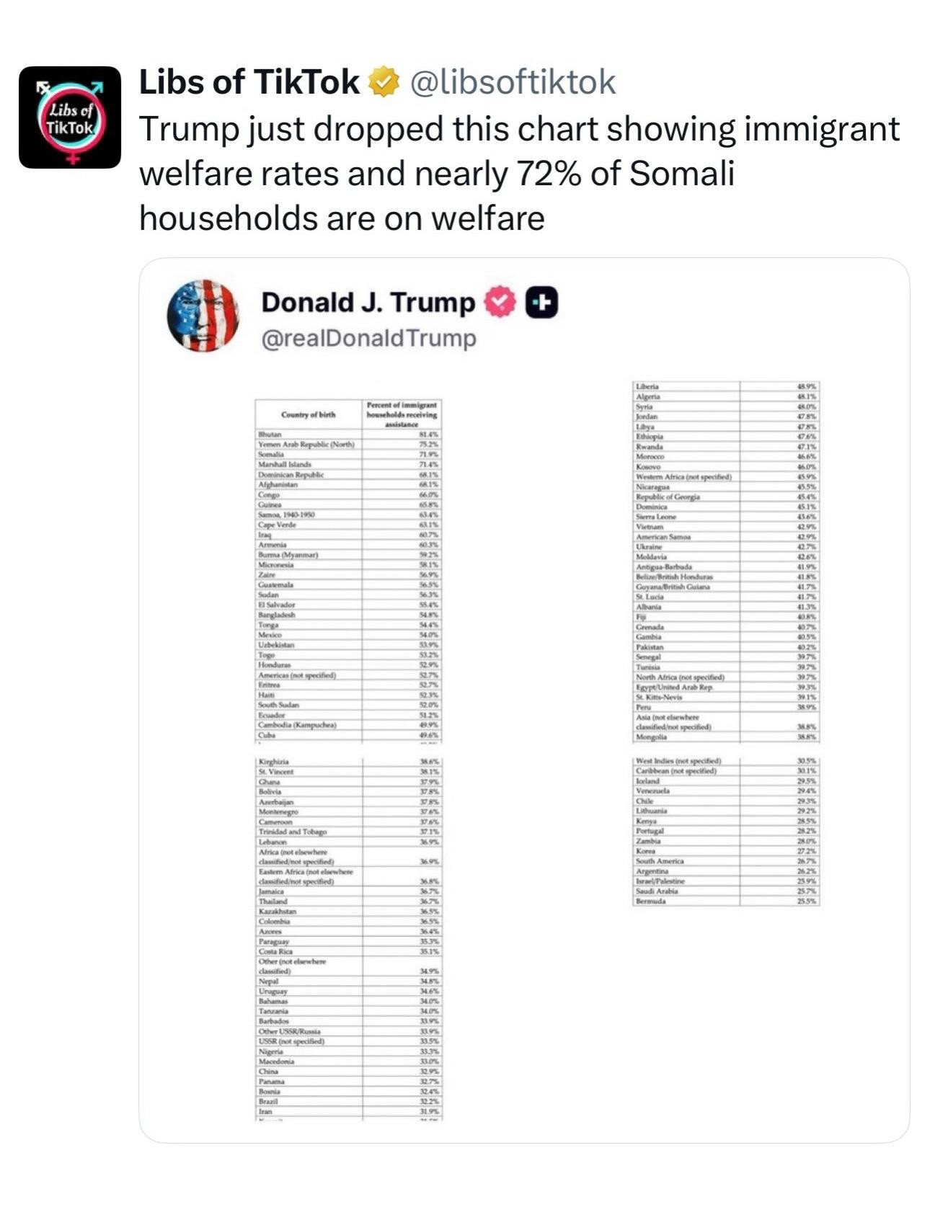The height and width of the screenshot is (1220, 930).
Task: Click the pink verified checkmark beside Donald J. Trump
Action: point(500,303)
